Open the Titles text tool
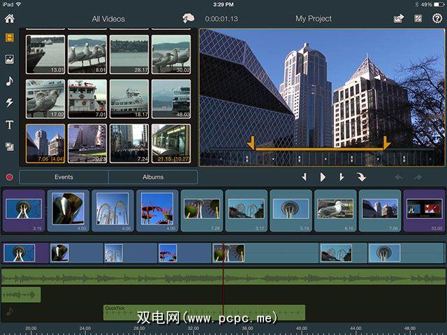This screenshot has height=335, width=447. (x=10, y=125)
